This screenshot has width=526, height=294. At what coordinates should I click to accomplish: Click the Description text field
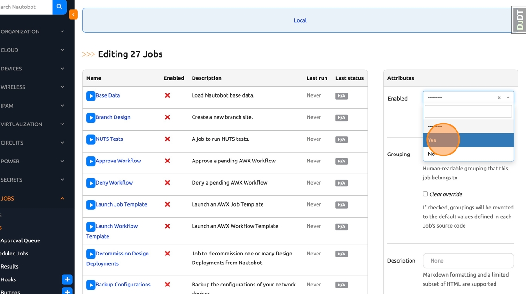(468, 261)
